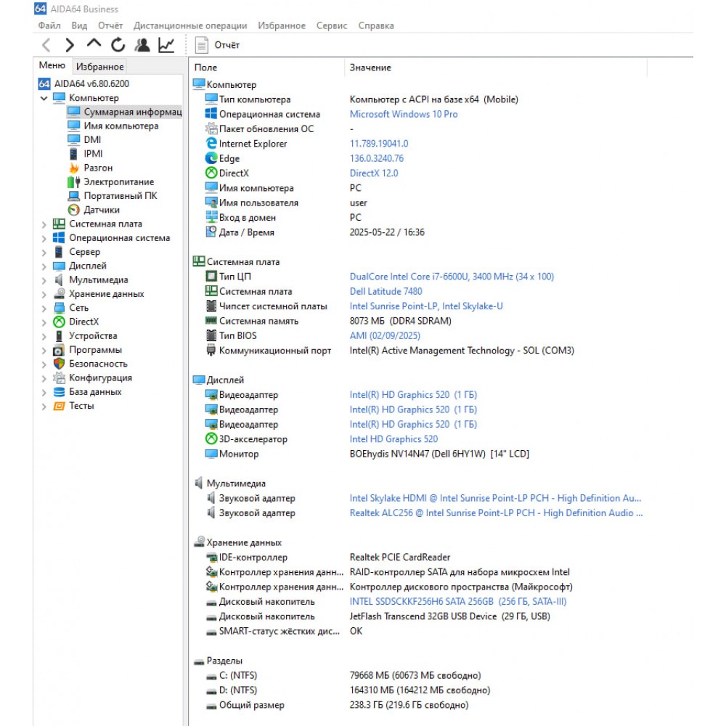Viewport: 726px width, 726px height.
Task: Open the Избранное menu in the menu bar
Action: pyautogui.click(x=282, y=25)
